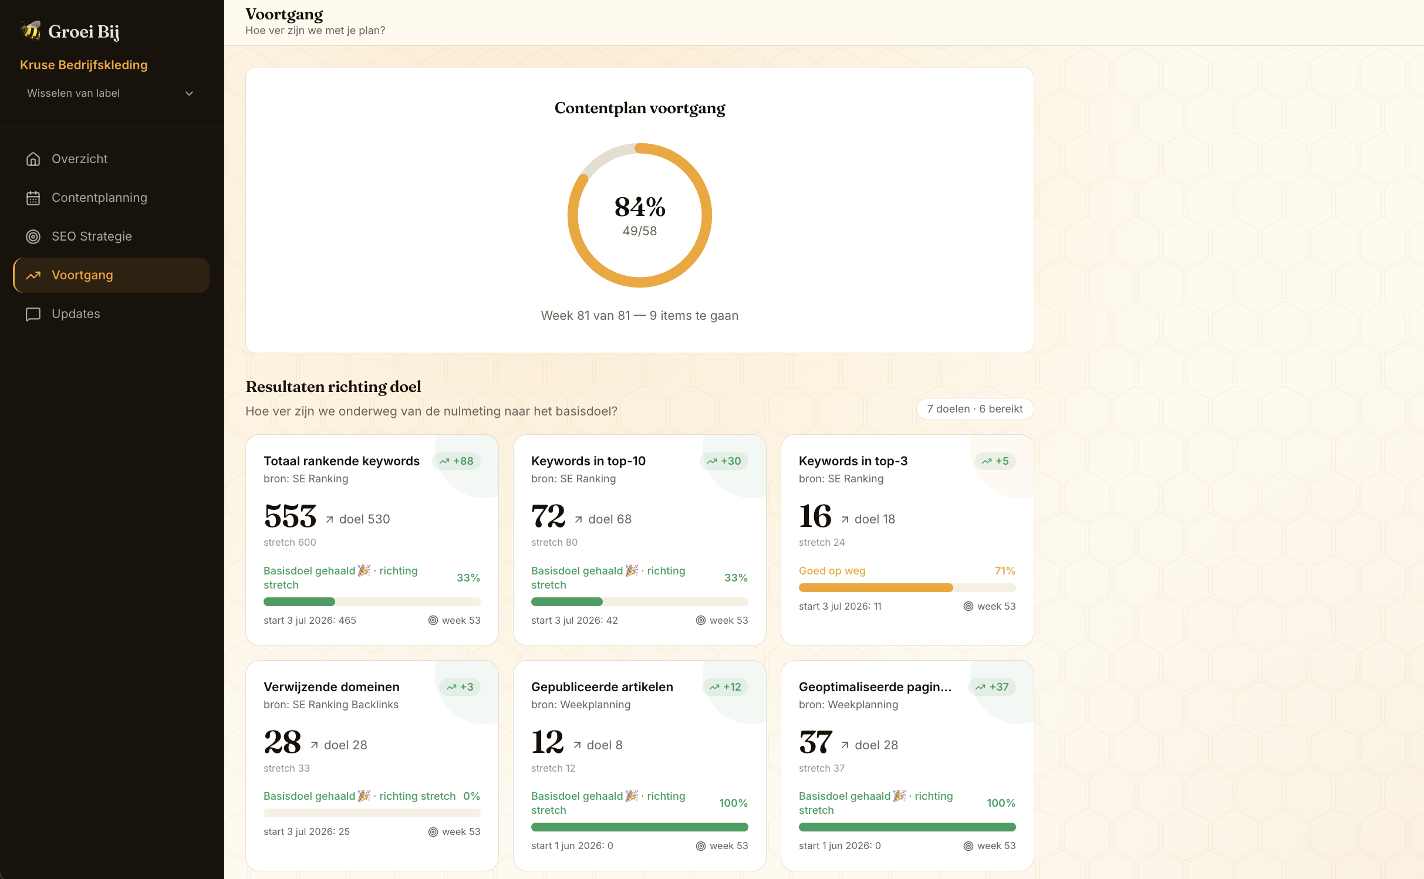Click the 'Gepubliceerde artikelen' card title
This screenshot has height=879, width=1424.
(x=602, y=687)
